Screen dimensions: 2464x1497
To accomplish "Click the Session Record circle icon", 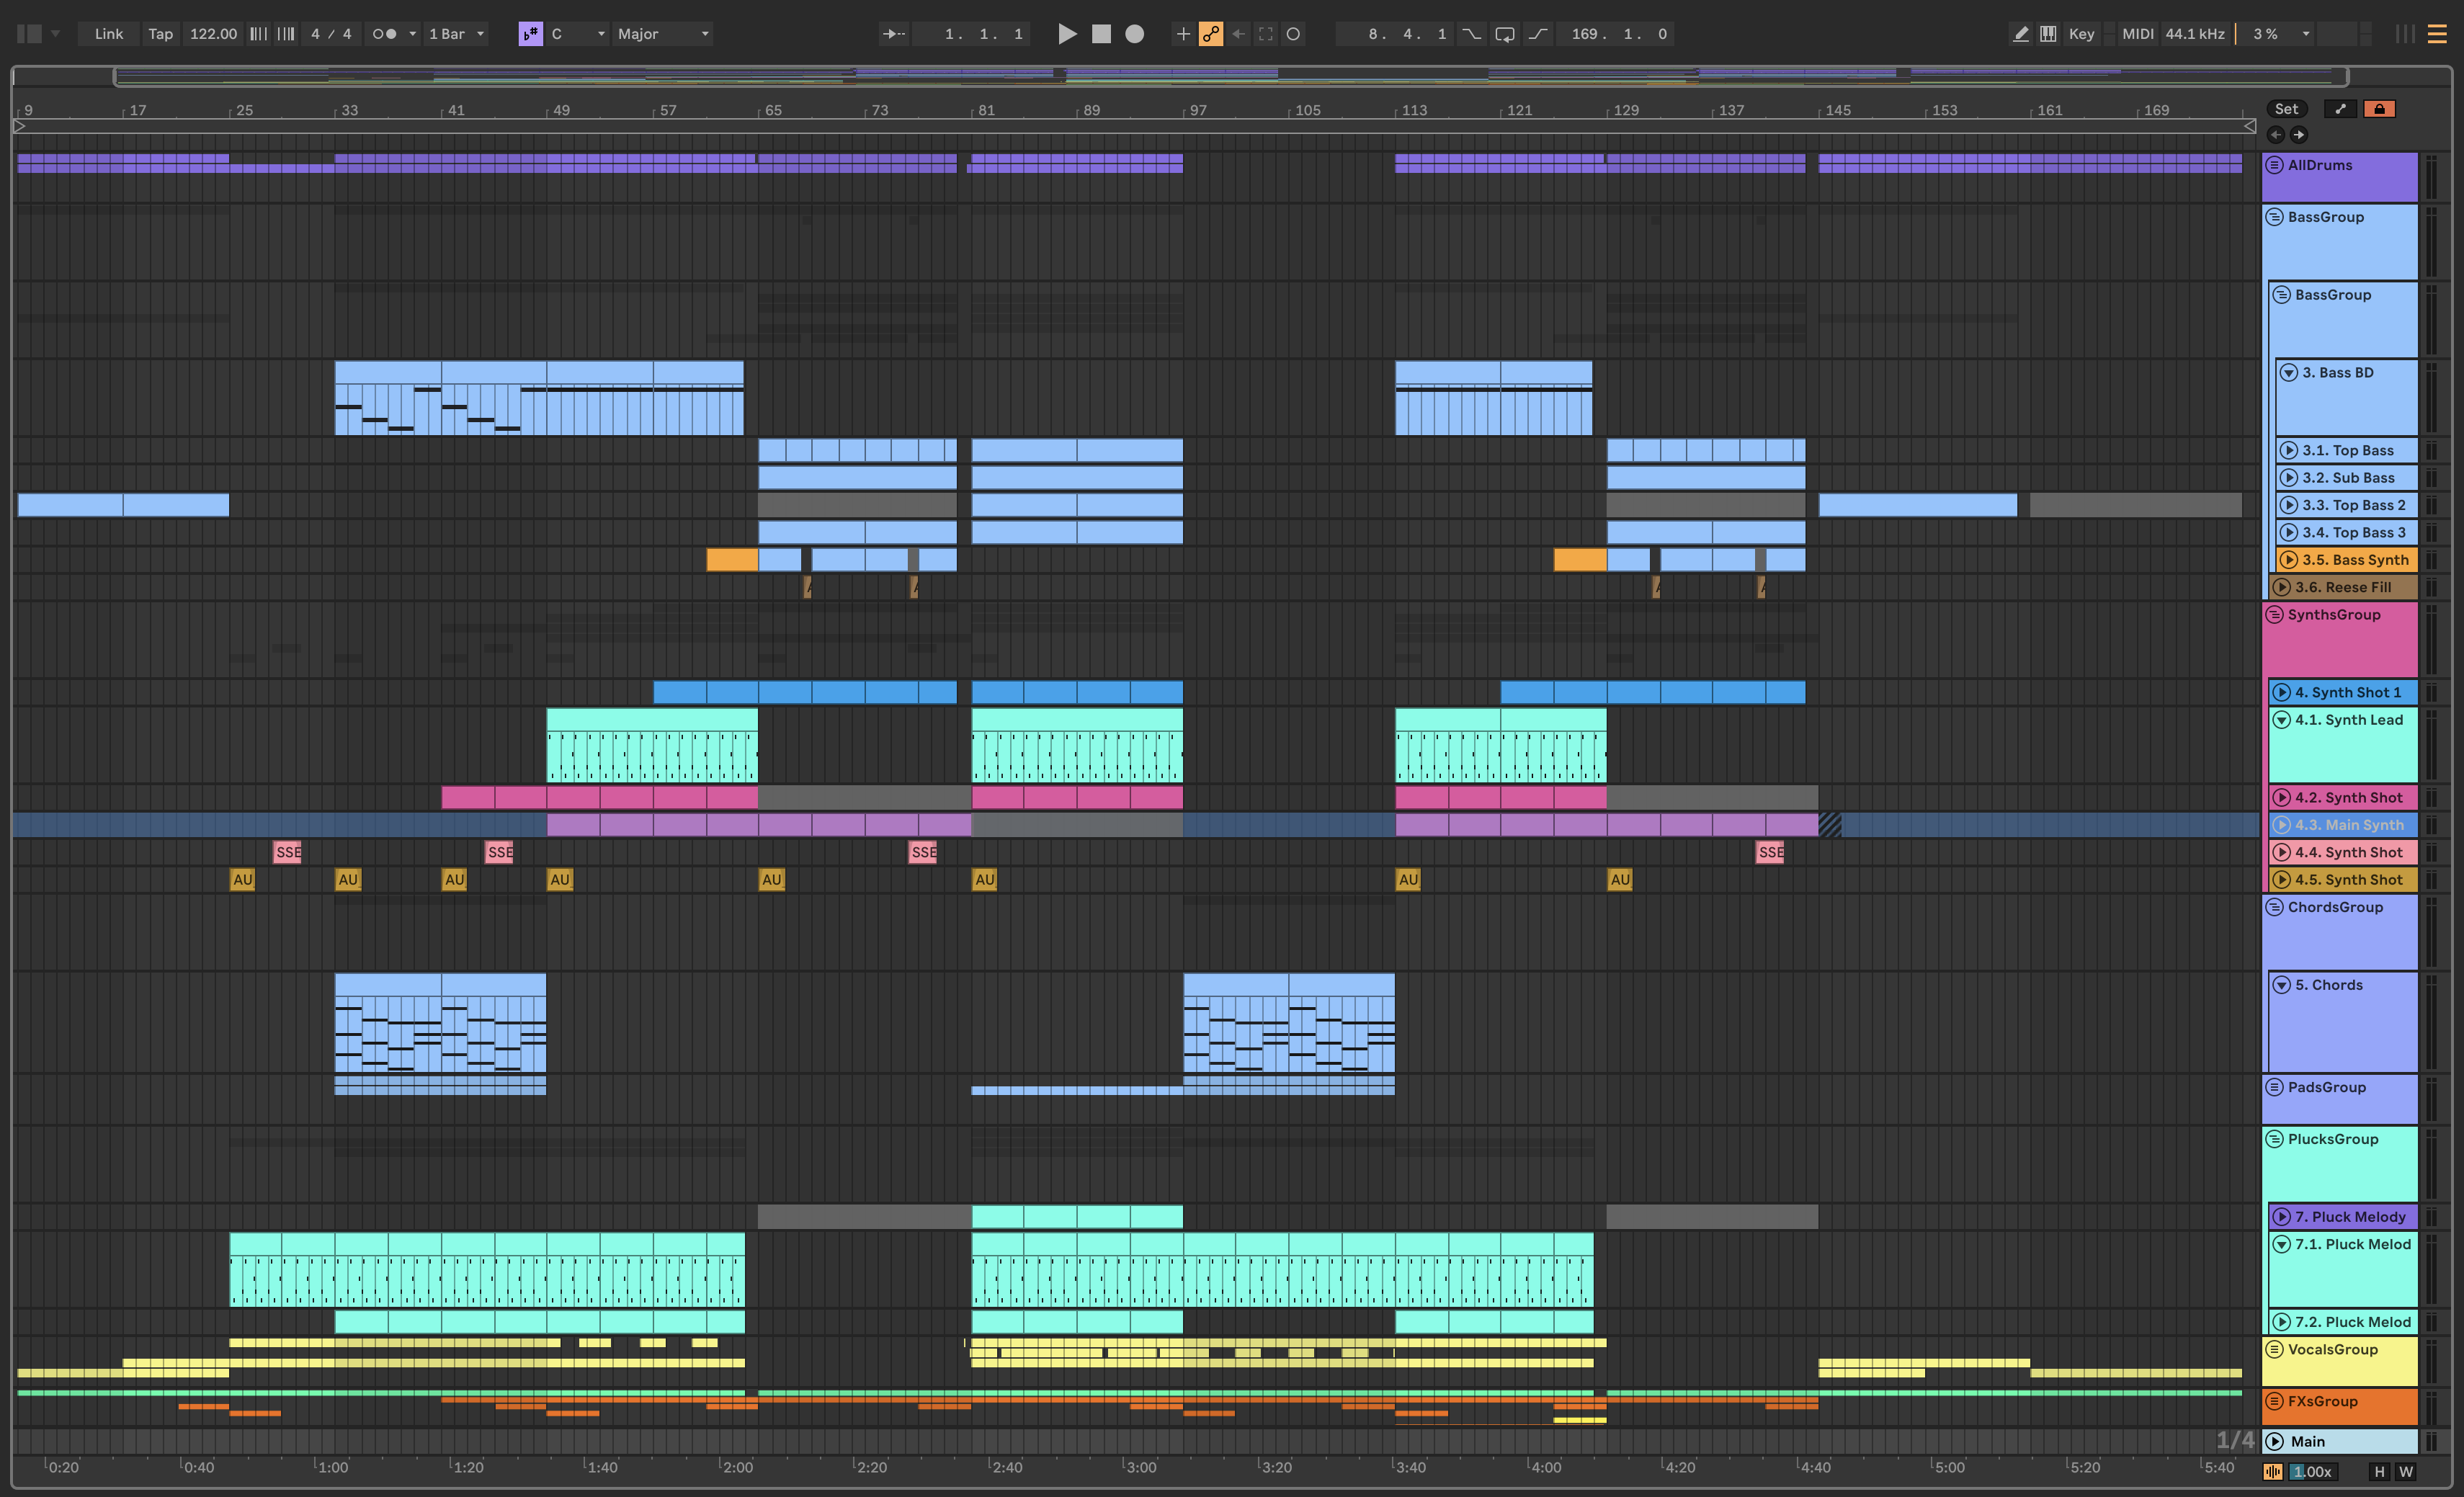I will 1293,34.
